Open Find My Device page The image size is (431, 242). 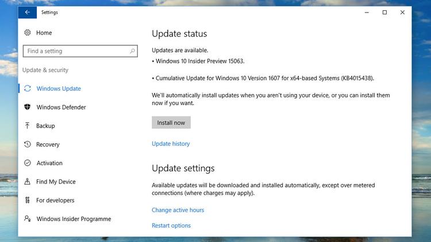click(x=56, y=181)
